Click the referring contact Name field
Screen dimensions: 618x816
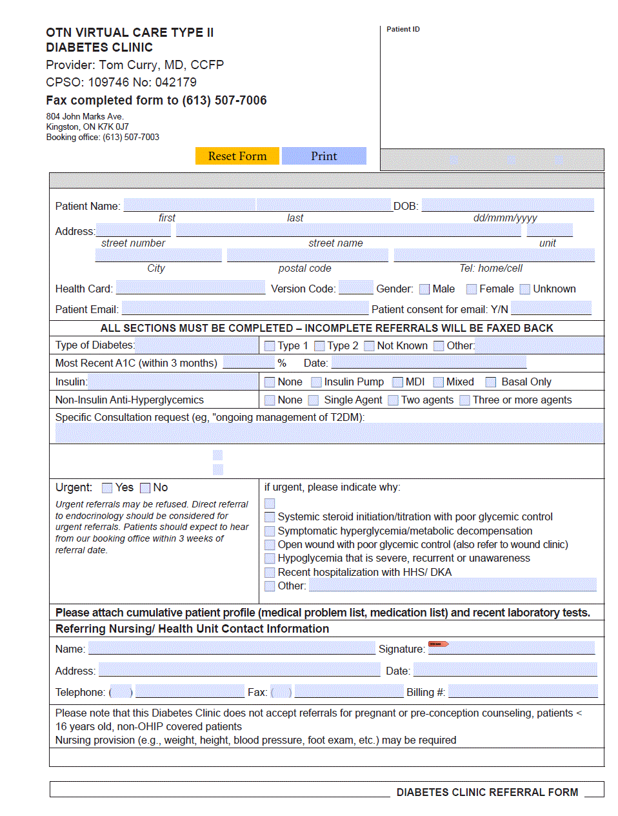point(232,649)
